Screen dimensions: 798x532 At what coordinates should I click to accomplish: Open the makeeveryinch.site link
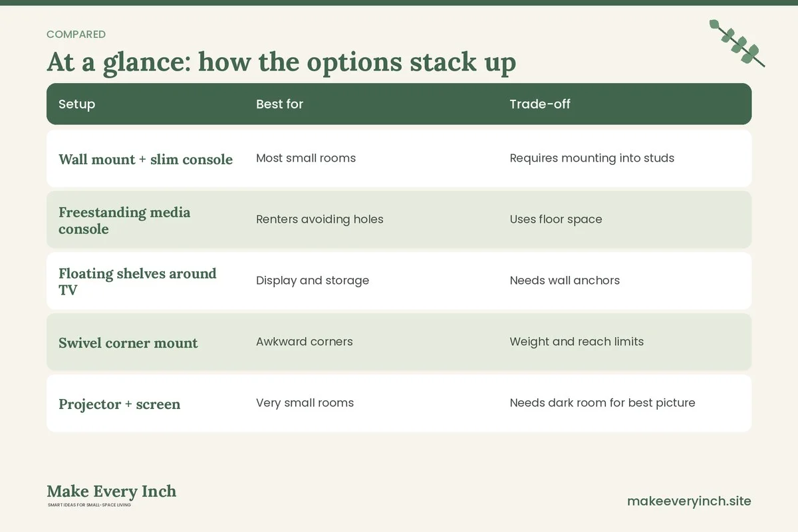[x=689, y=501]
